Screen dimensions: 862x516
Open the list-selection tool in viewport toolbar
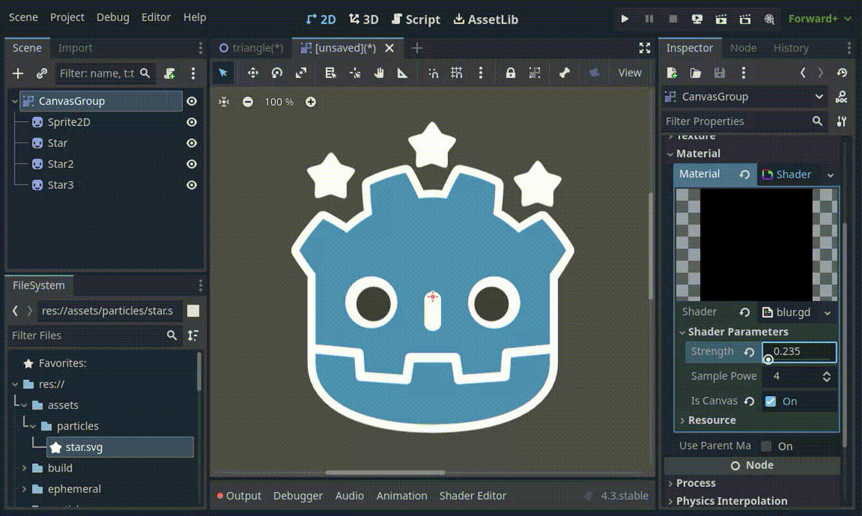point(330,73)
